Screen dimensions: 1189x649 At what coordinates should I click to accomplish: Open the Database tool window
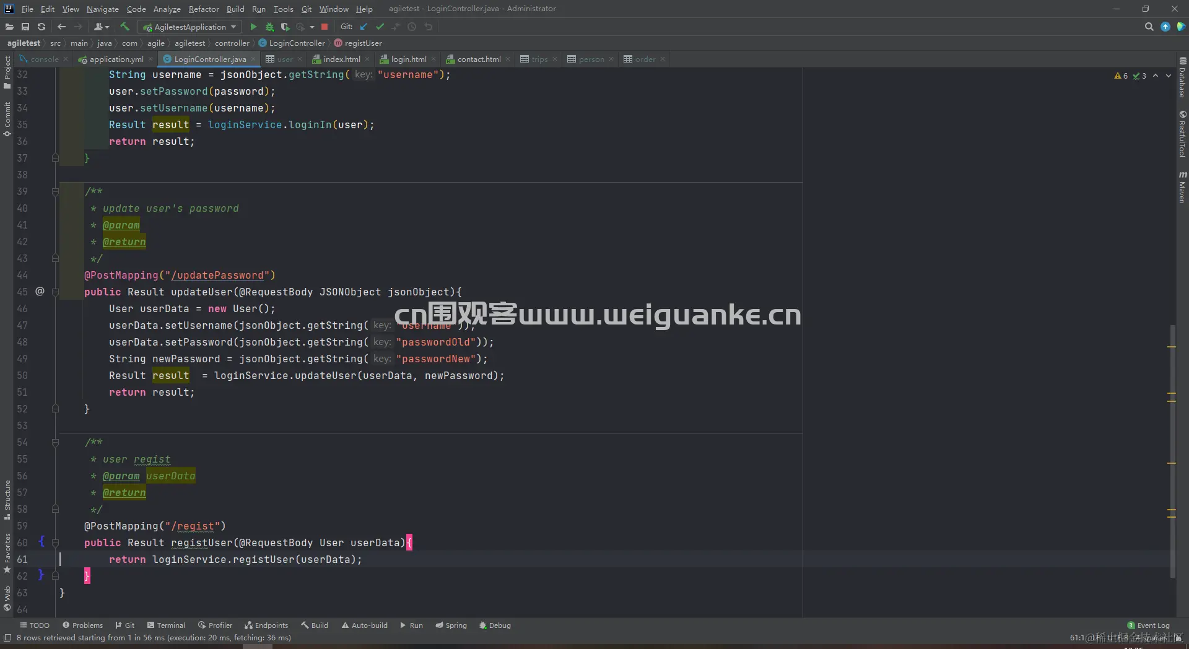click(x=1182, y=77)
